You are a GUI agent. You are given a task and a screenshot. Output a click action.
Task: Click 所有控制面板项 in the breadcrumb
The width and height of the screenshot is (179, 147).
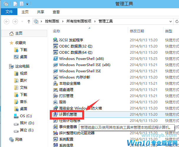tap(79, 21)
